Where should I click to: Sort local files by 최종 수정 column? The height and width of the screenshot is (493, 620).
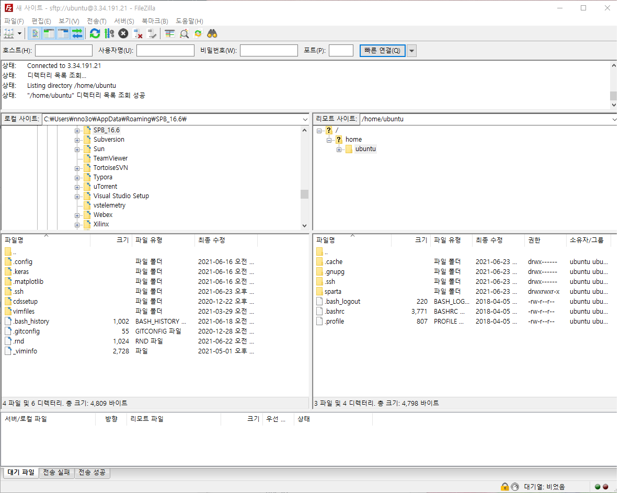[x=226, y=240]
